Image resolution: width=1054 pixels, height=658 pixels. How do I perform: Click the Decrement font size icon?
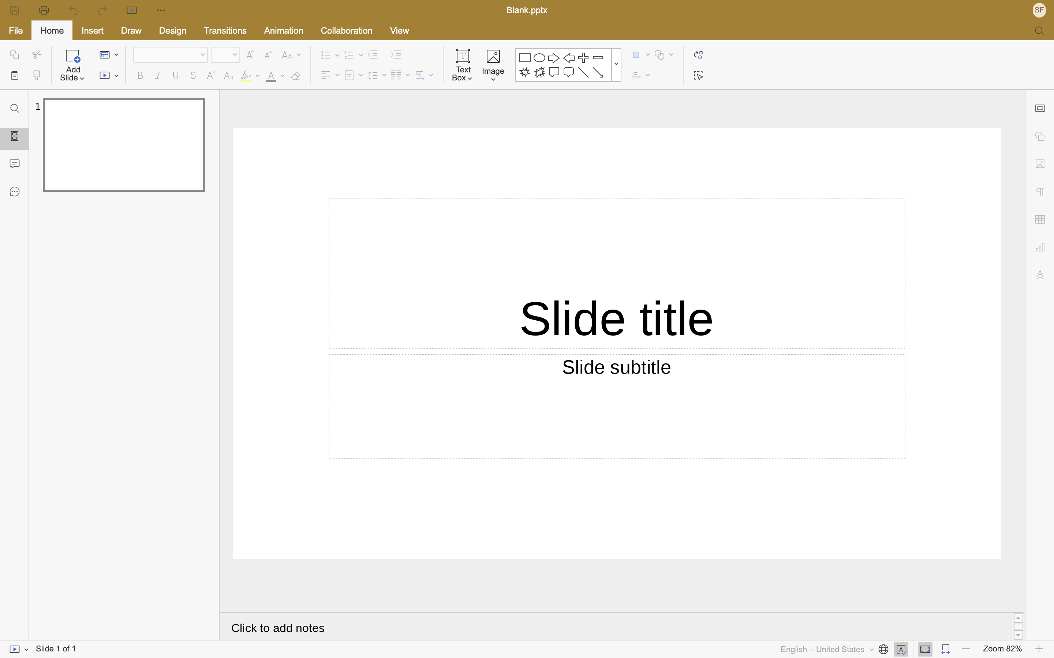tap(268, 55)
